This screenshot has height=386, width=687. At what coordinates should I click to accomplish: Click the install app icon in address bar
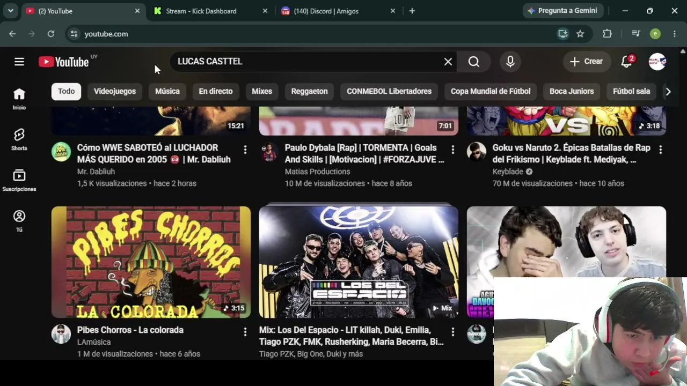(563, 34)
